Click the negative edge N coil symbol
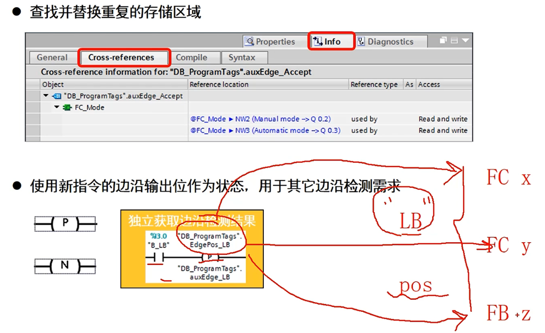The width and height of the screenshot is (545, 333). (65, 266)
